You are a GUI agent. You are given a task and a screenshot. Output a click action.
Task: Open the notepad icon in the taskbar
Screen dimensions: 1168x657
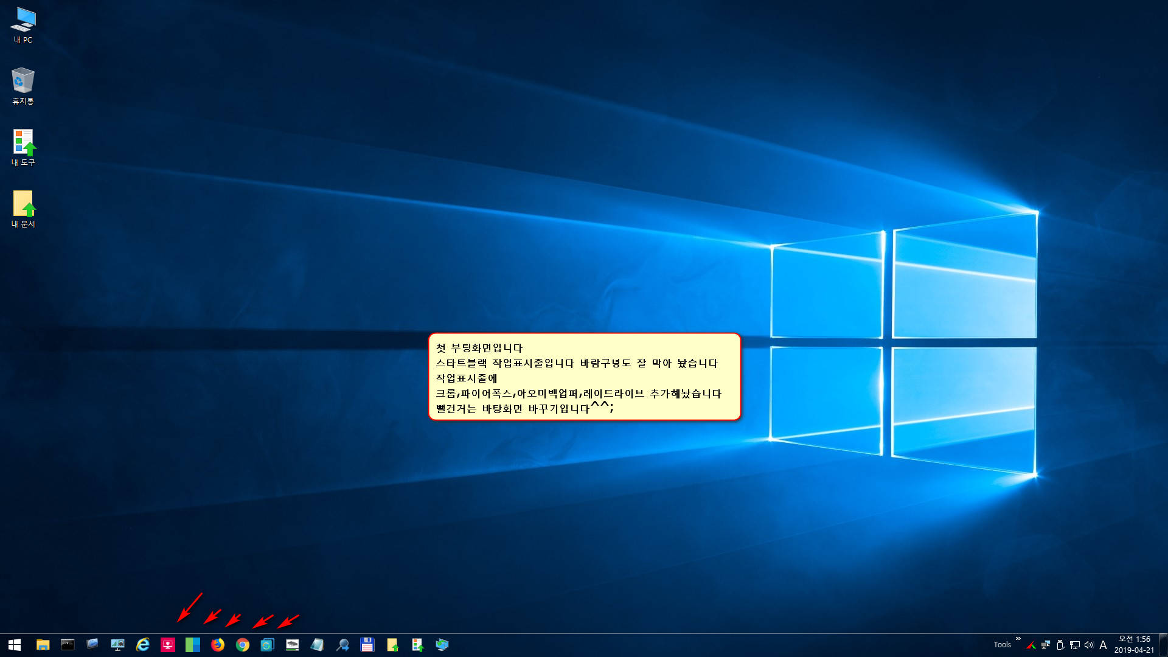point(318,645)
